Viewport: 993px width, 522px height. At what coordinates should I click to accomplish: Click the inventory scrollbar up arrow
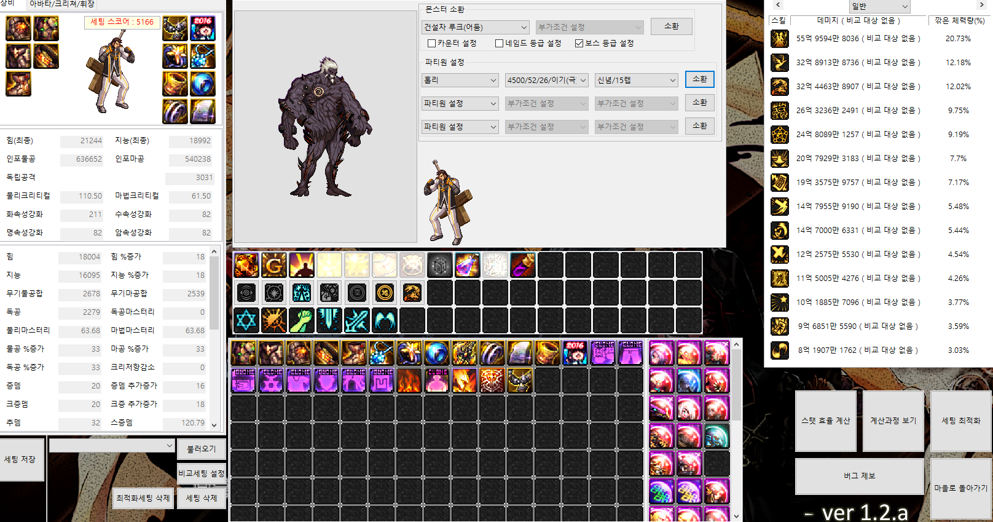(x=736, y=344)
